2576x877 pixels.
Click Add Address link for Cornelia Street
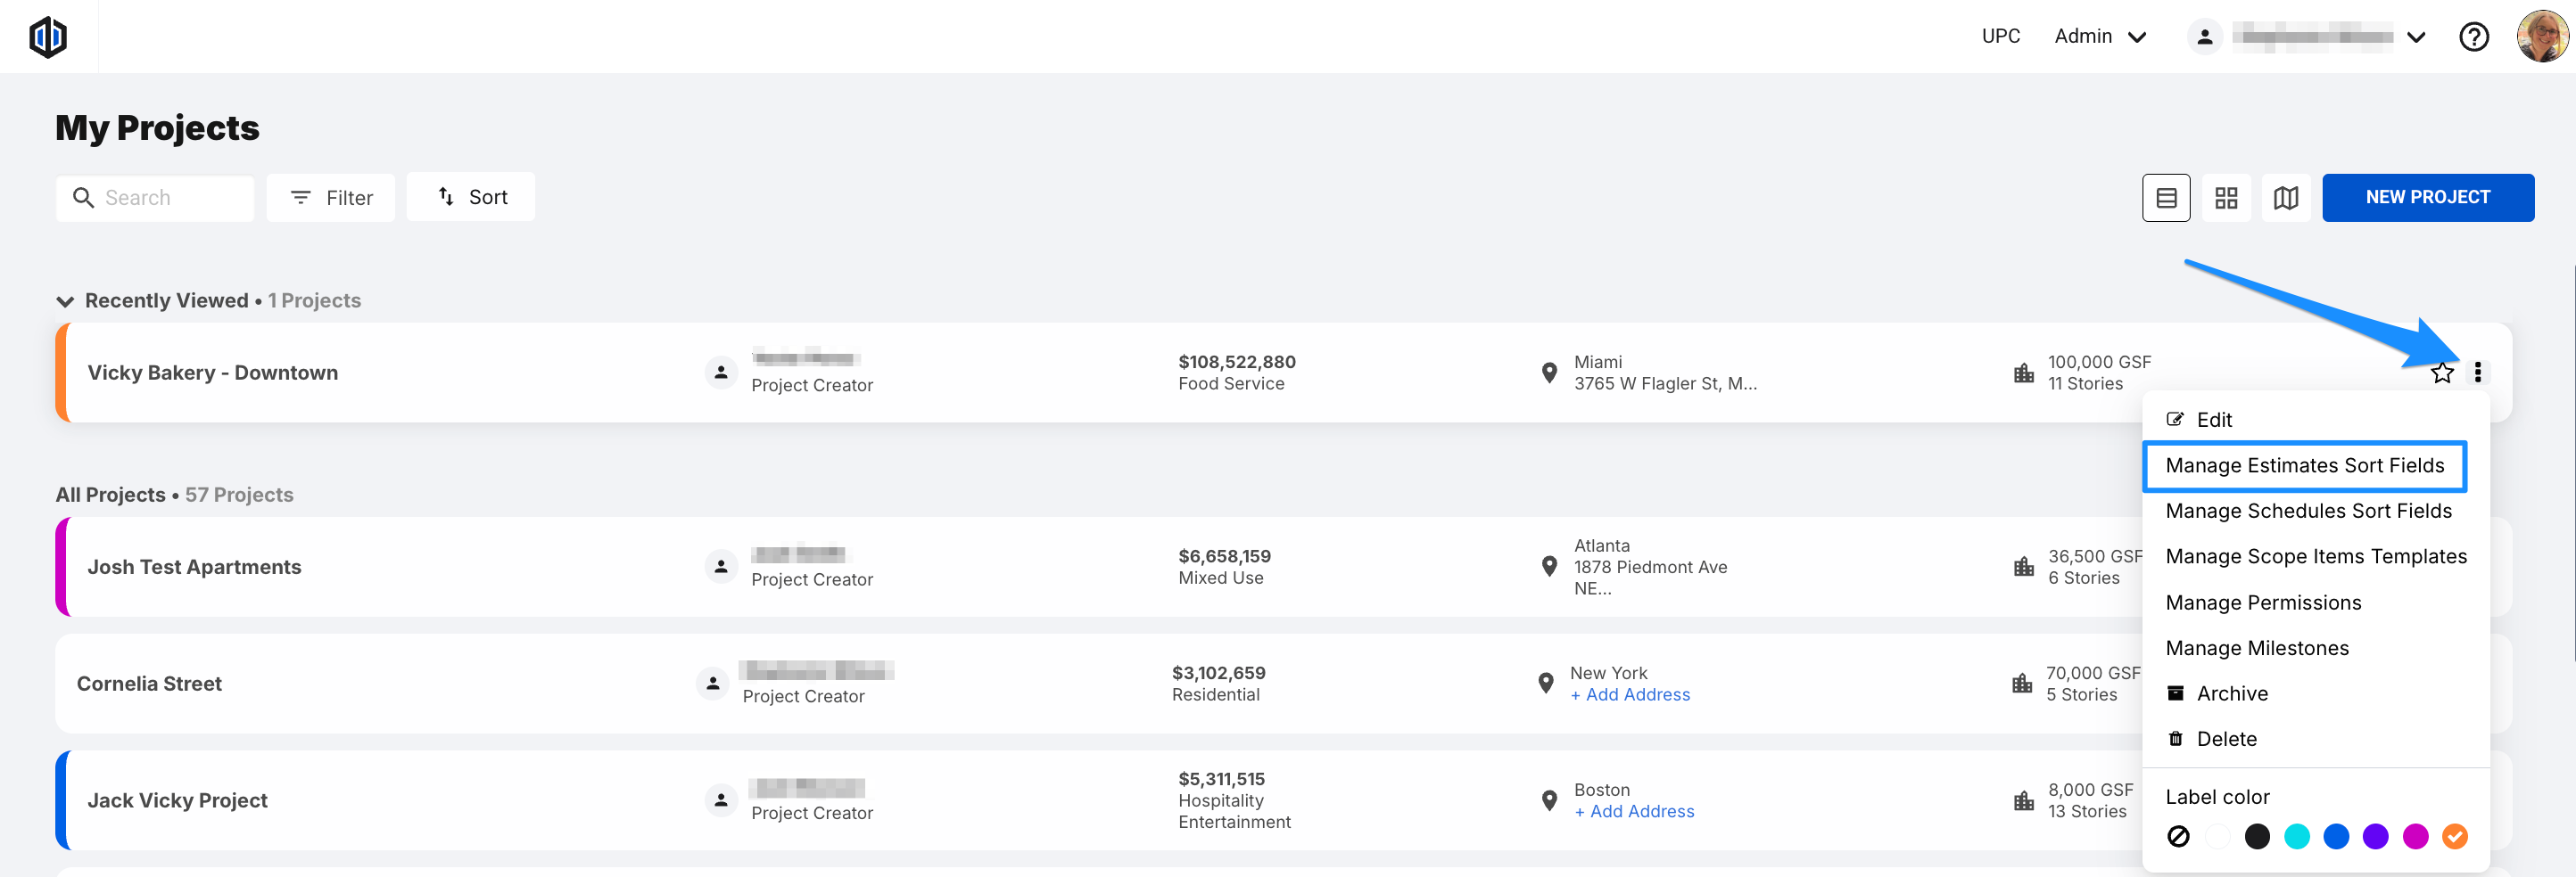(1630, 695)
